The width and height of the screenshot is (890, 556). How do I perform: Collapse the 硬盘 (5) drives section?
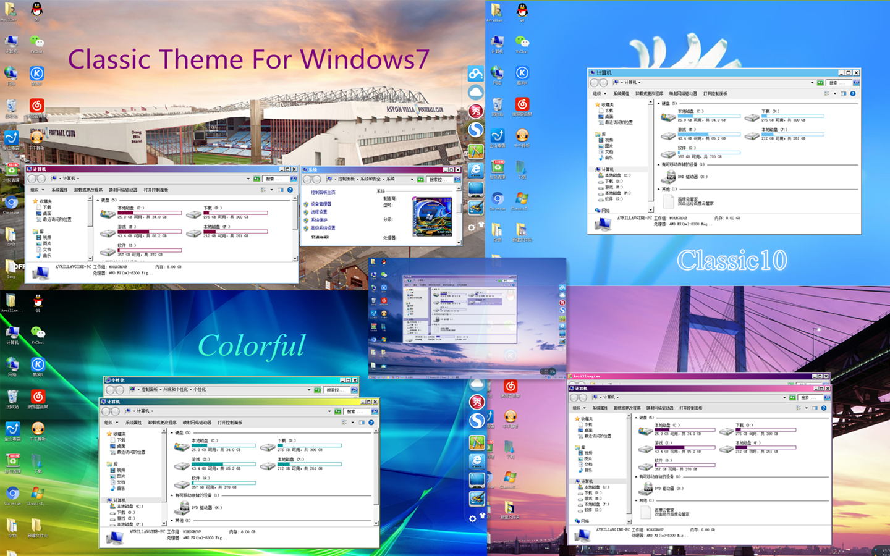(x=658, y=103)
